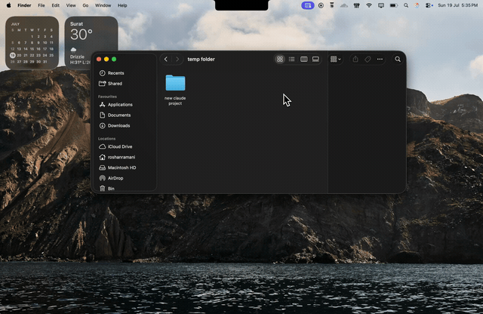Image resolution: width=483 pixels, height=314 pixels.
Task: Go back in Finder navigation
Action: (166, 59)
